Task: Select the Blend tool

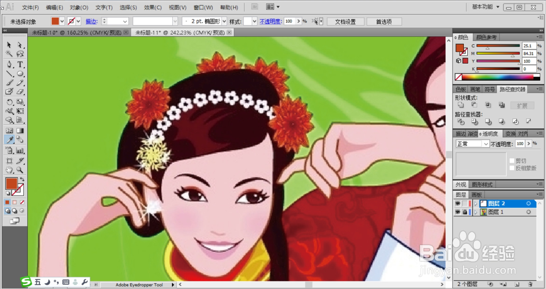Action: (20, 140)
